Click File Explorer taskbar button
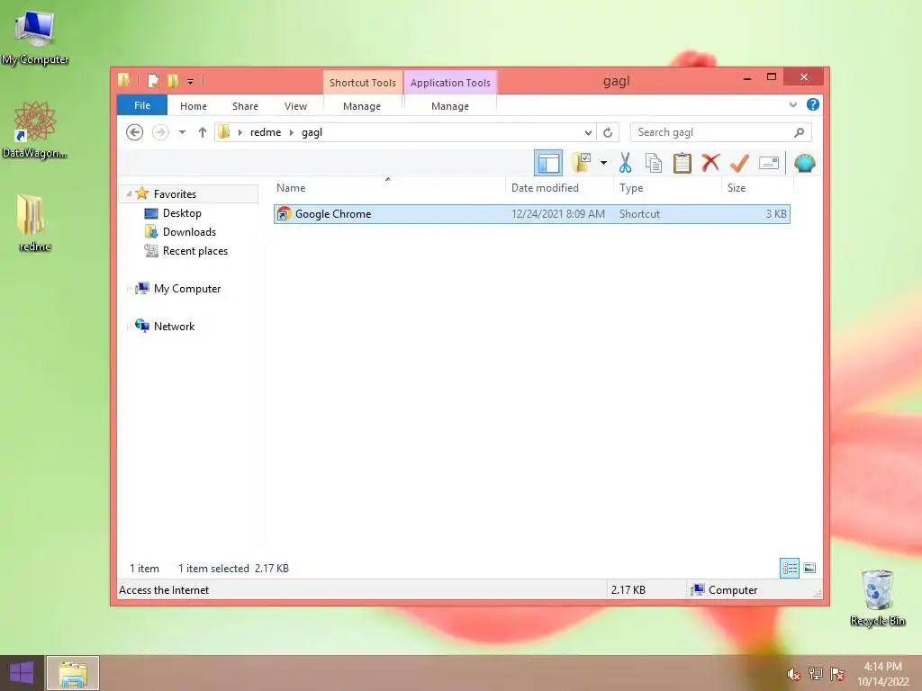922x691 pixels. [72, 673]
